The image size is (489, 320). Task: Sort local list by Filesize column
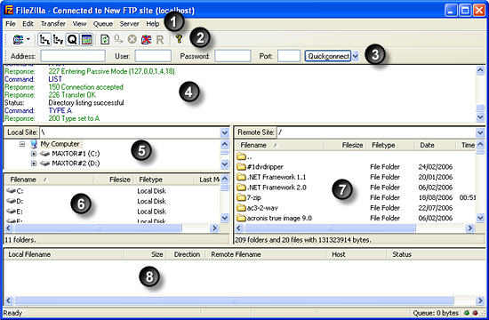tap(114, 180)
